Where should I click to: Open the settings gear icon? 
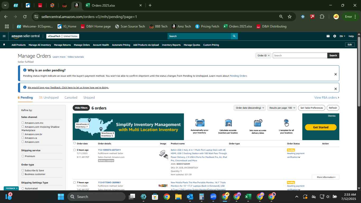coord(335,36)
